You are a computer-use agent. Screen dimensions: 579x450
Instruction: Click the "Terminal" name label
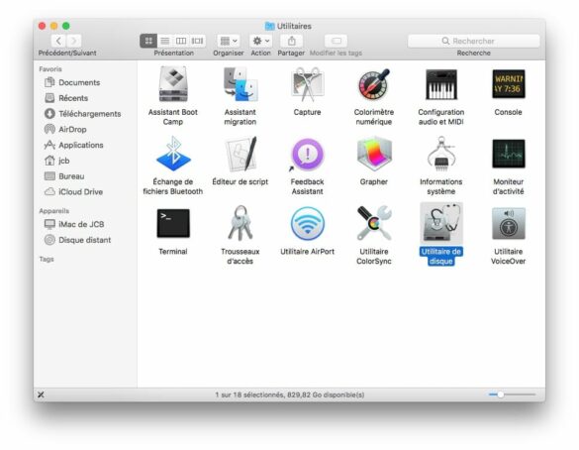click(x=173, y=252)
